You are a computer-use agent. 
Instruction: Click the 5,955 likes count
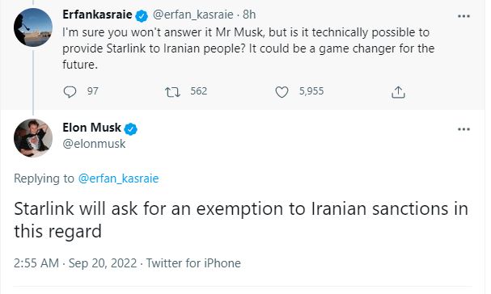coord(311,91)
